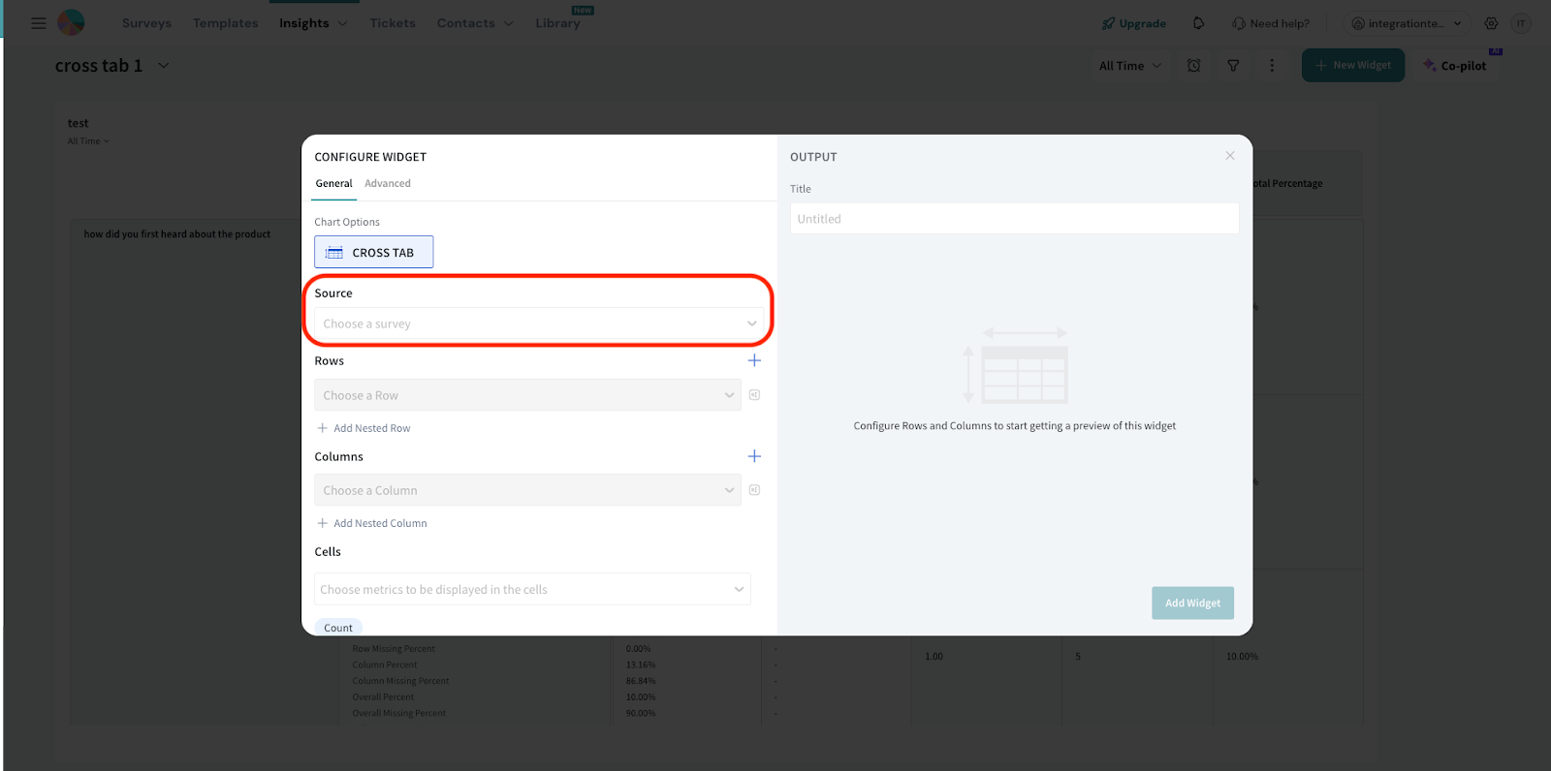Click Add Nested Row link
1551x771 pixels.
click(x=371, y=428)
